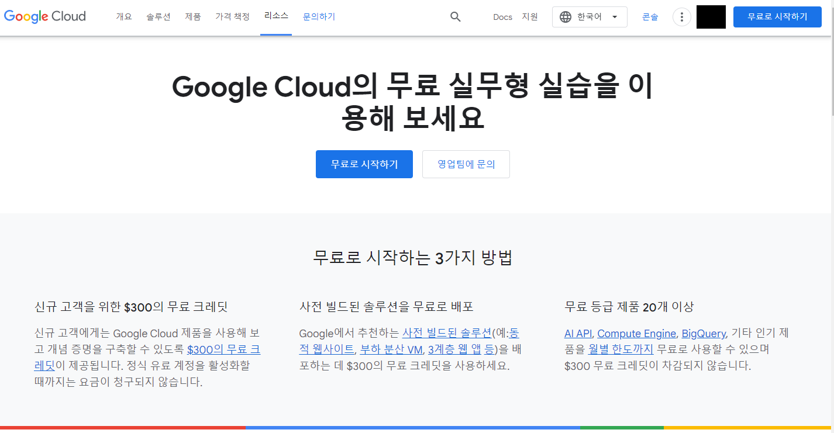Image resolution: width=834 pixels, height=433 pixels.
Task: Open the three-dot more options menu
Action: (682, 17)
